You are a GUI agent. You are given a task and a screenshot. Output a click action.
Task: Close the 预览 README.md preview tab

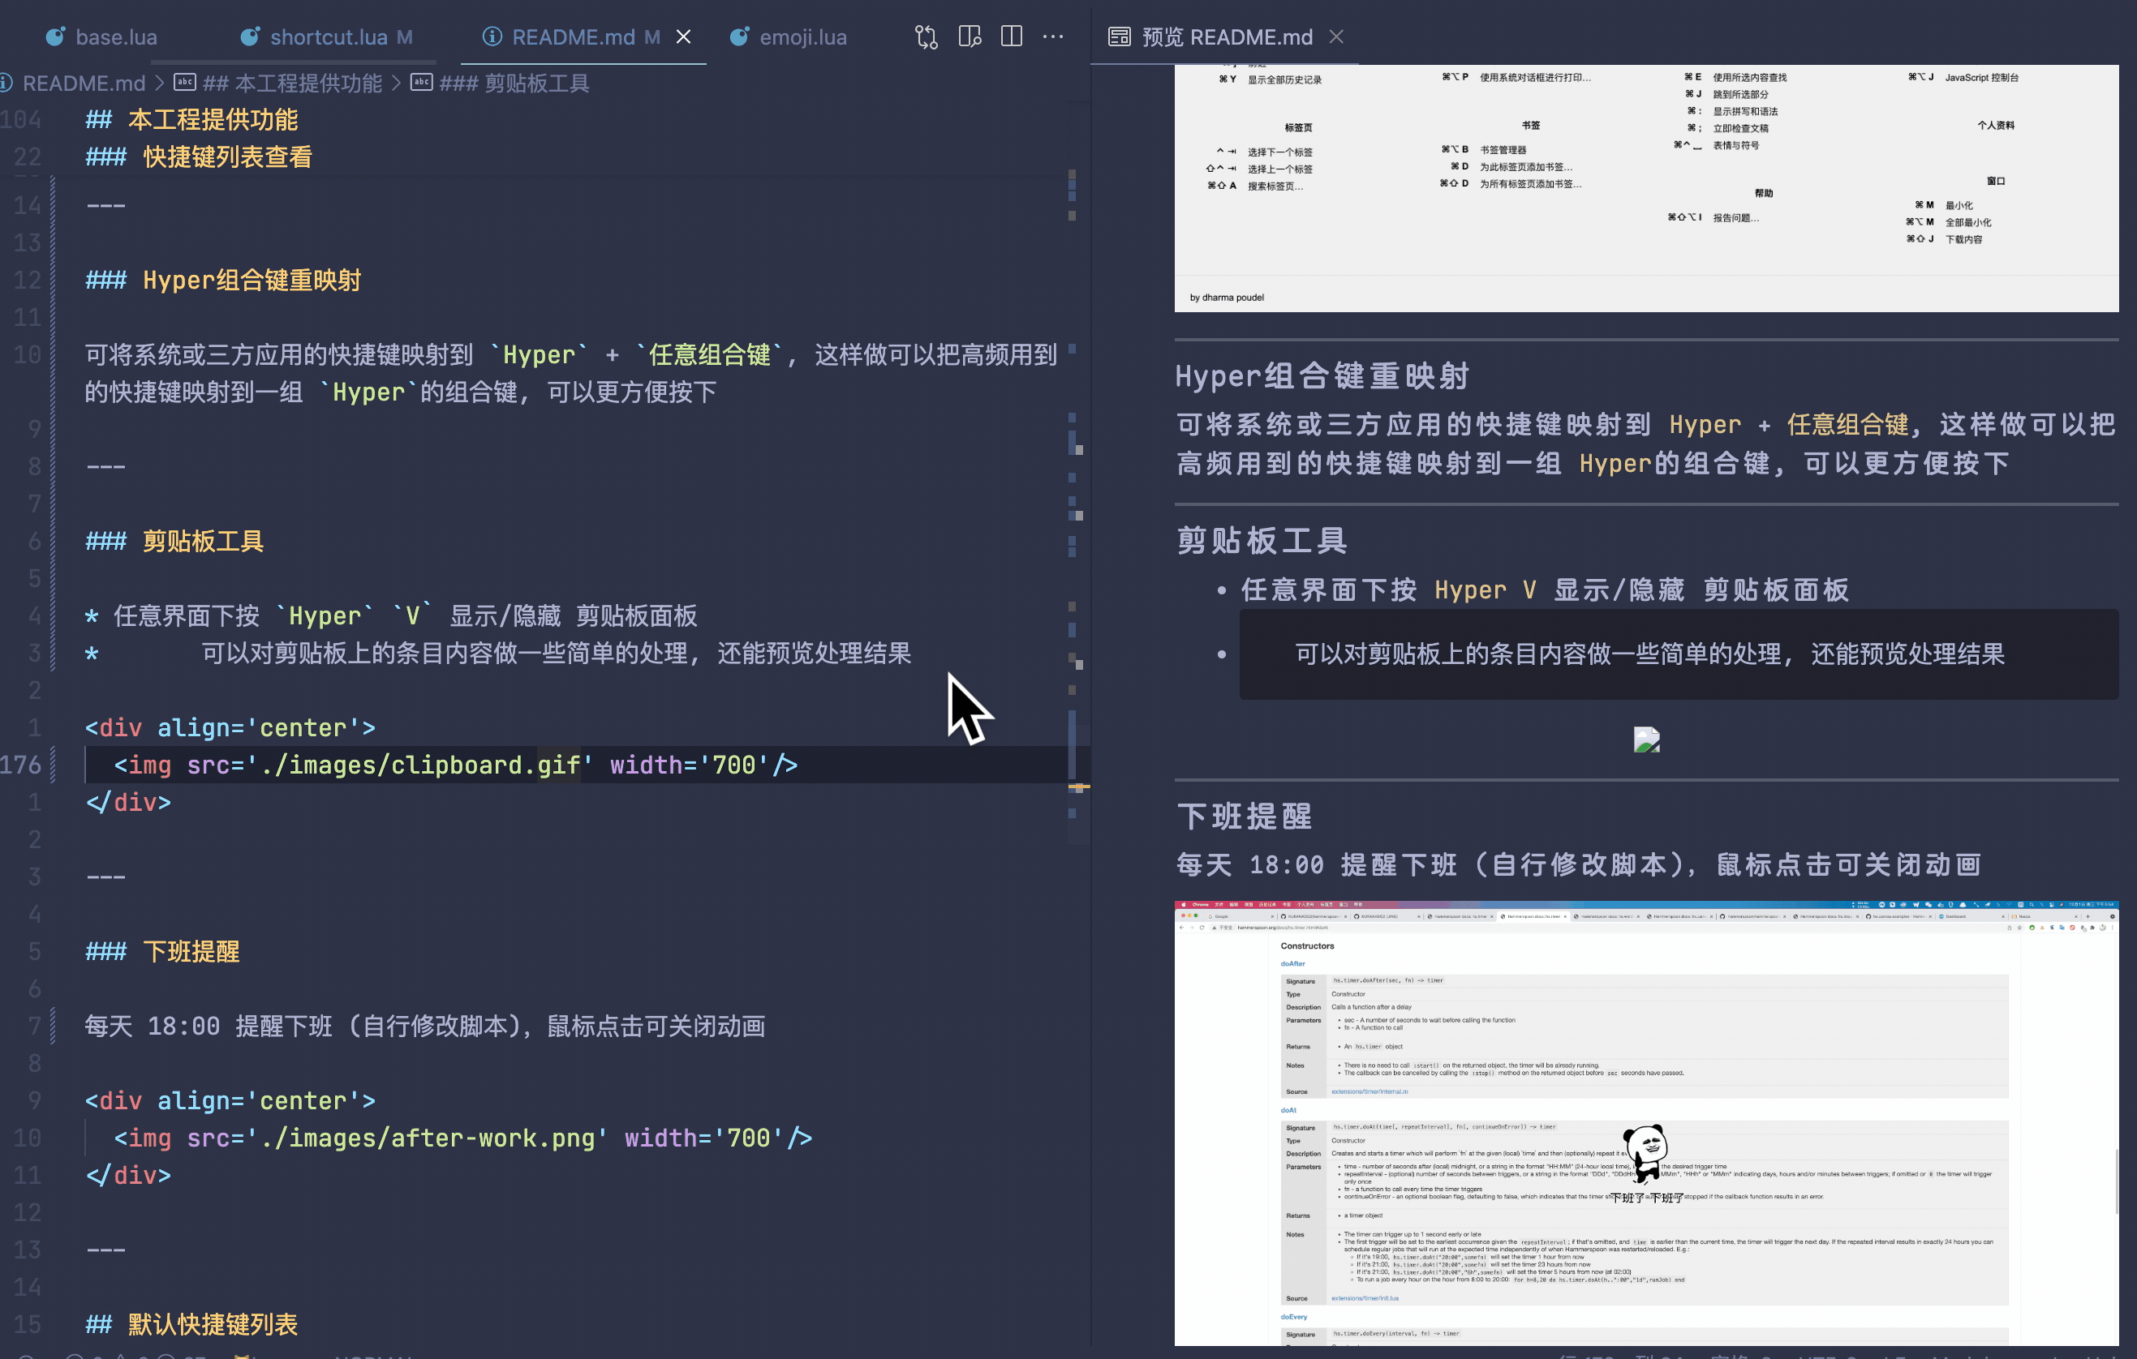click(1336, 36)
